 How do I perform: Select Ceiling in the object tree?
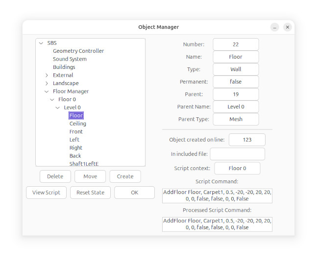pyautogui.click(x=77, y=124)
